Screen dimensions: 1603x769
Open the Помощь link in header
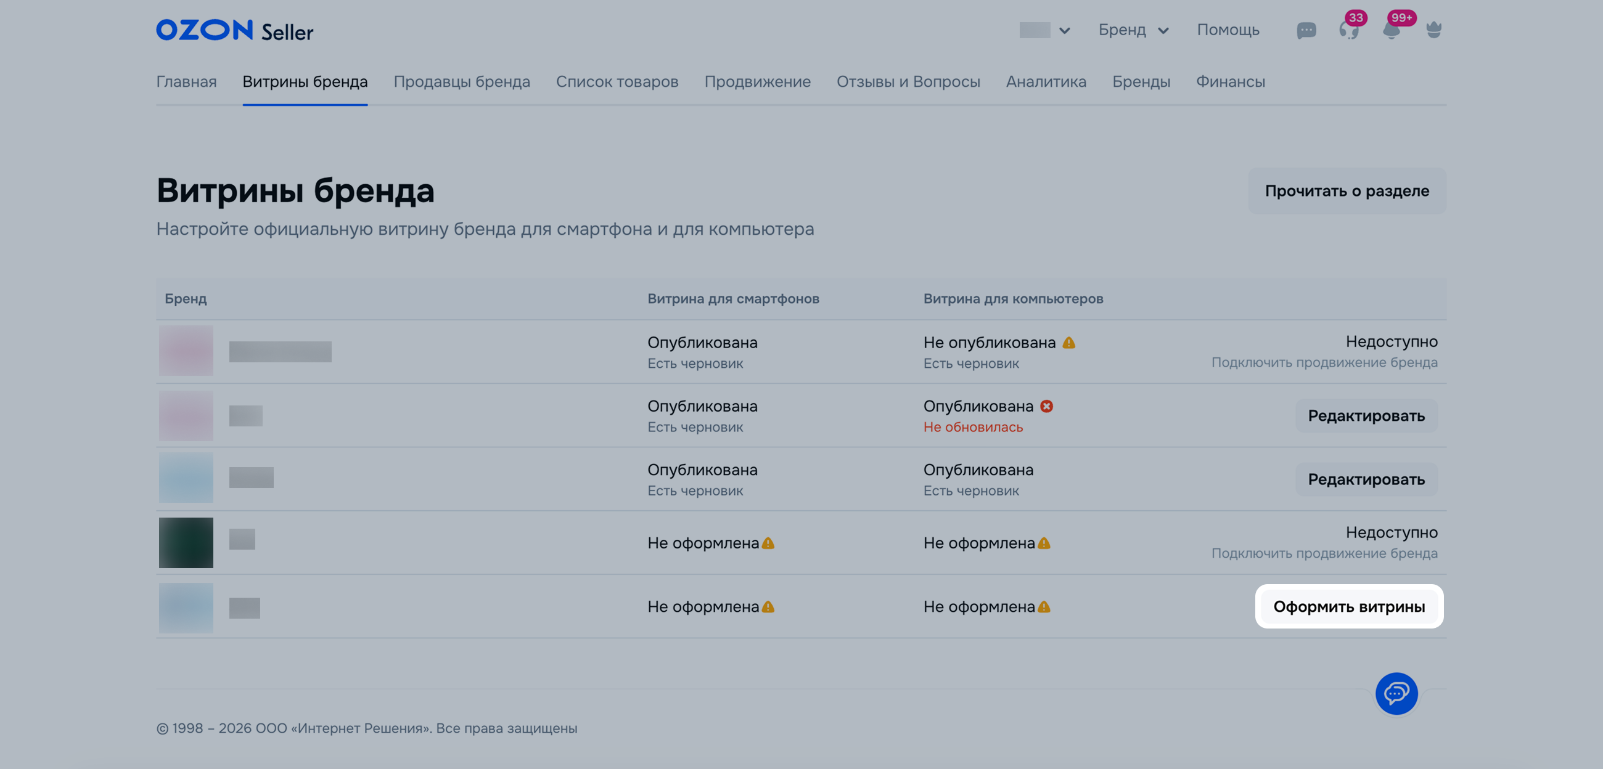[x=1228, y=30]
